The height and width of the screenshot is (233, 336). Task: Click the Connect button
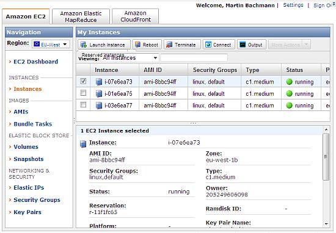[x=219, y=45]
